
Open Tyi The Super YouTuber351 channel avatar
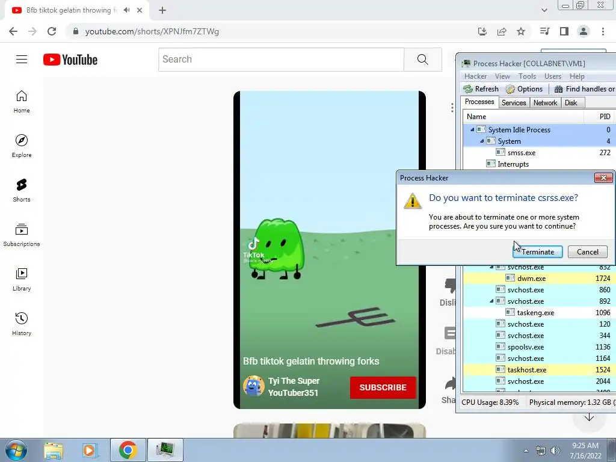(253, 386)
